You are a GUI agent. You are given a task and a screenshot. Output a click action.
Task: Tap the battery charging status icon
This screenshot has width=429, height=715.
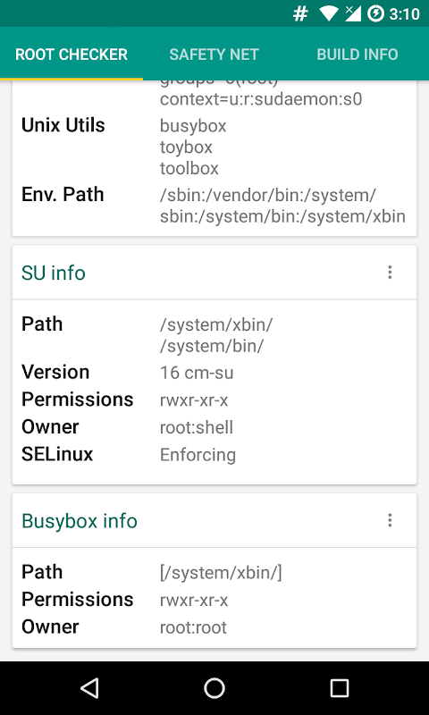[x=375, y=14]
